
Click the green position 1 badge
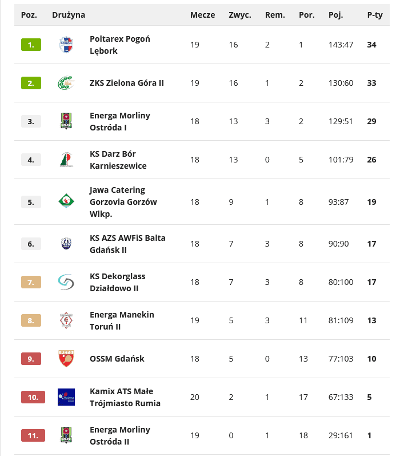31,45
